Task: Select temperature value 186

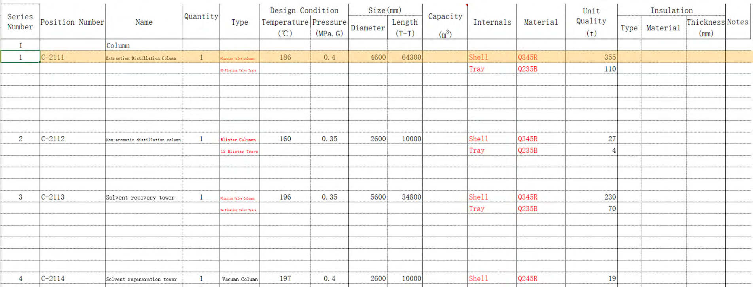Action: point(285,57)
